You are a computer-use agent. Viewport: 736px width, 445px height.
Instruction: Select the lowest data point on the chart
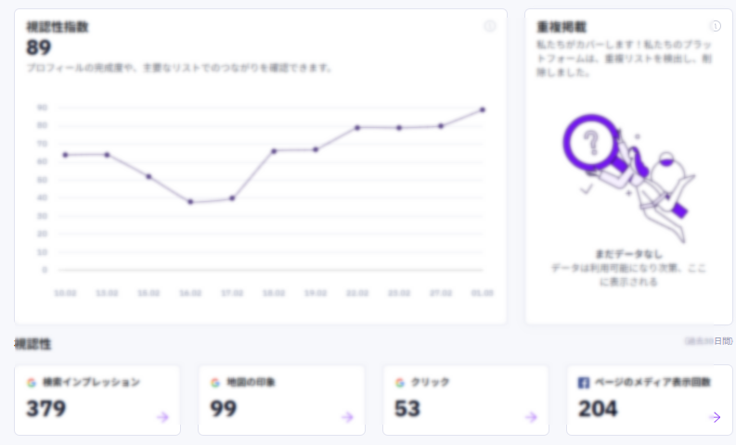pos(190,201)
